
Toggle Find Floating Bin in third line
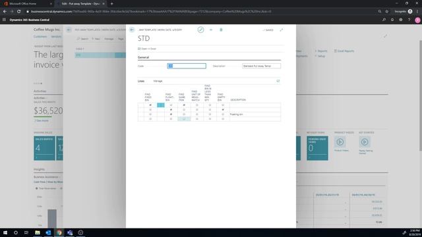click(171, 114)
